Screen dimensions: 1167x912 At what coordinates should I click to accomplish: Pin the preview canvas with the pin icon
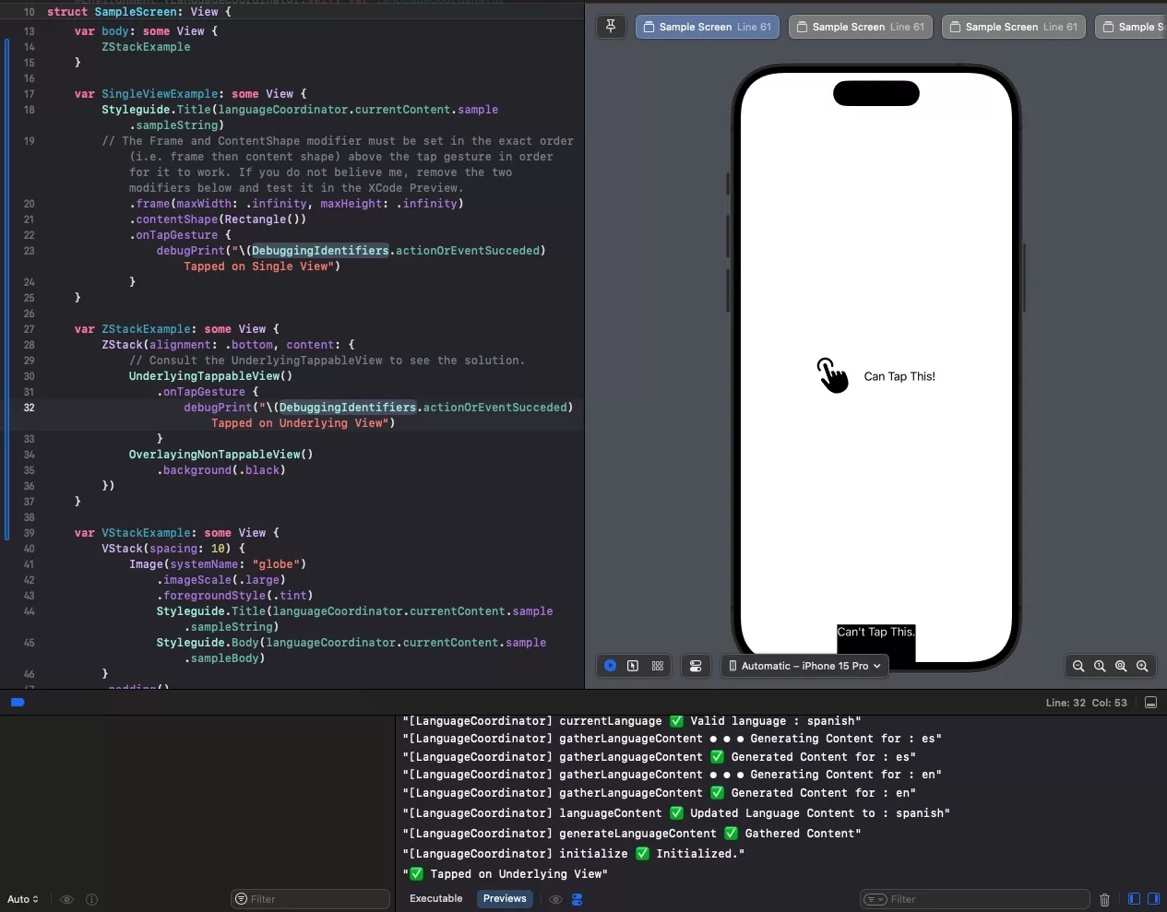pos(611,27)
